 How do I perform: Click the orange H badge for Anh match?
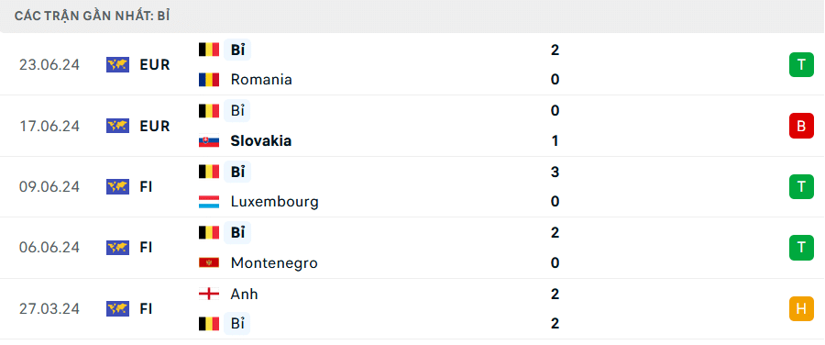tap(801, 308)
